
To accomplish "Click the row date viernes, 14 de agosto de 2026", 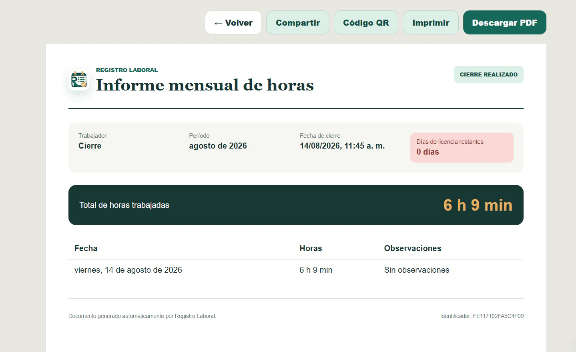I will (x=128, y=270).
